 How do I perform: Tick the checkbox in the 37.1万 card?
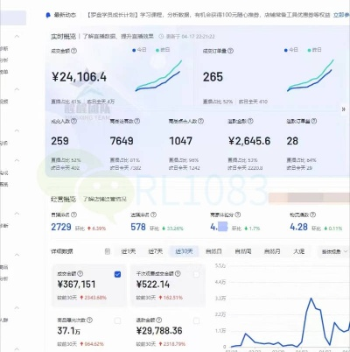(117, 320)
